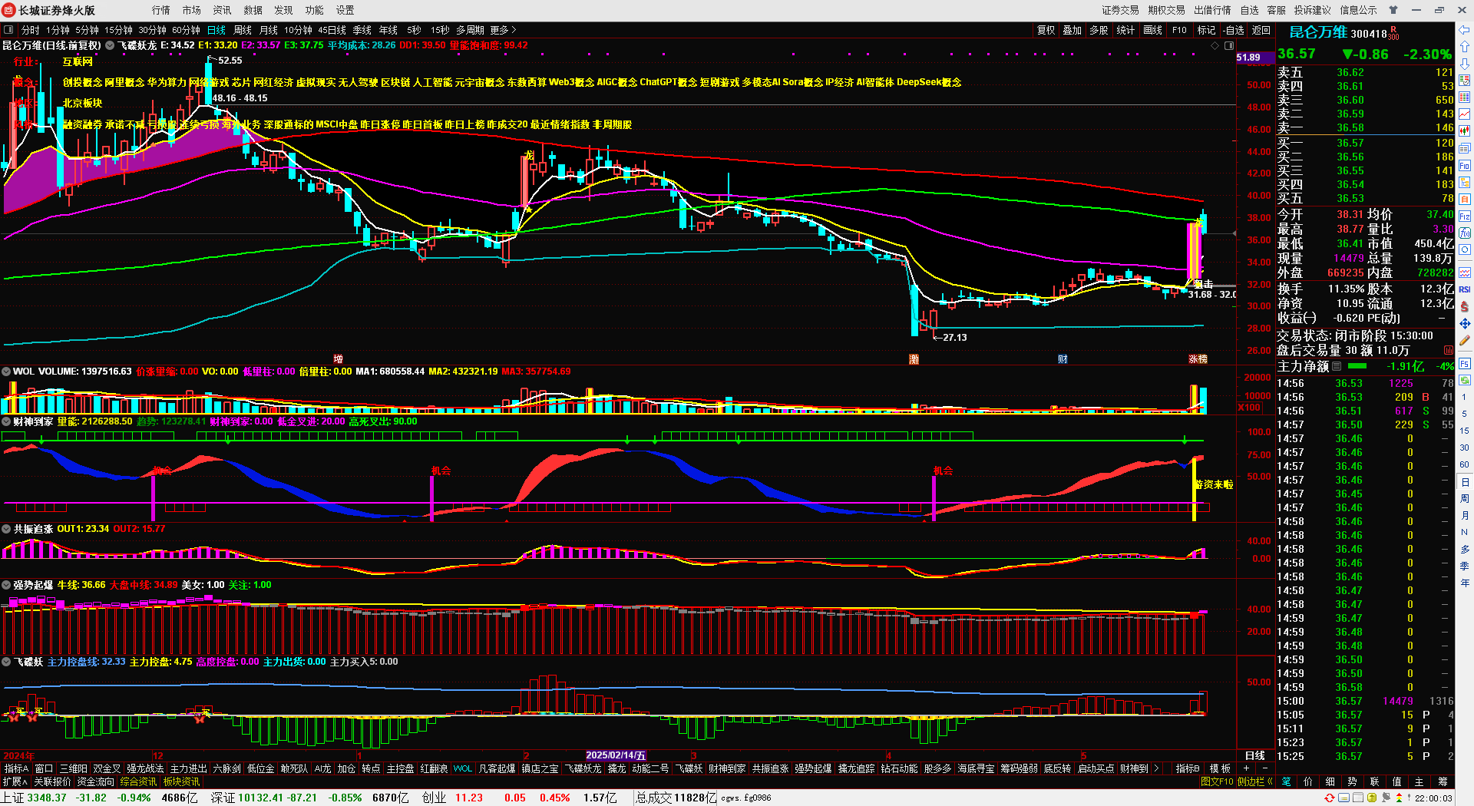Select the four-way move arrows sidebar icon
1474x806 pixels.
1465,323
